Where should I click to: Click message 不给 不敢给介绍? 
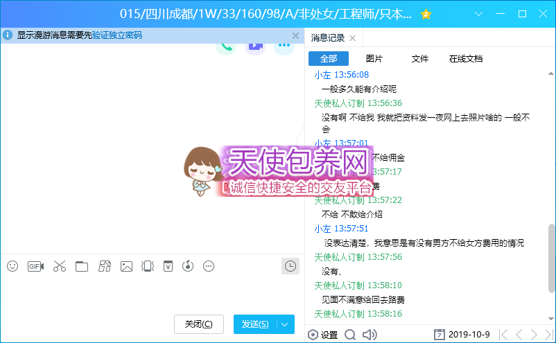(351, 214)
